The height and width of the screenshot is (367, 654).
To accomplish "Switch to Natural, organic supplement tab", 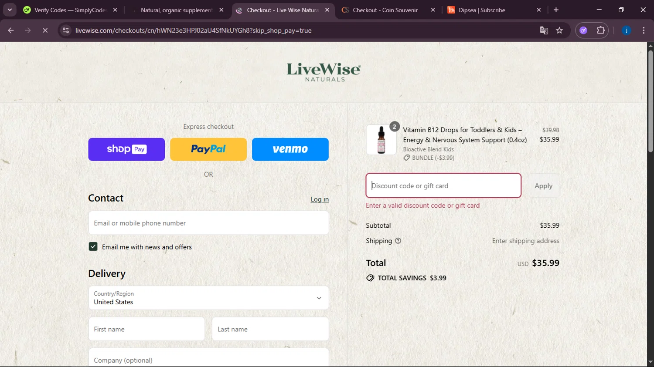I will (177, 10).
